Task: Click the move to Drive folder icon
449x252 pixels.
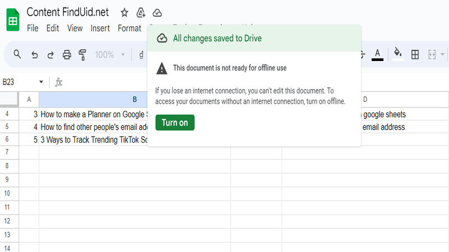Action: point(141,12)
